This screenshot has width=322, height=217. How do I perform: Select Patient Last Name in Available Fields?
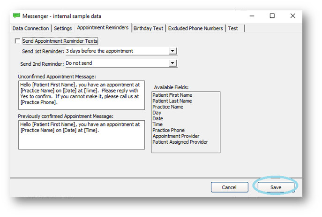(172, 101)
